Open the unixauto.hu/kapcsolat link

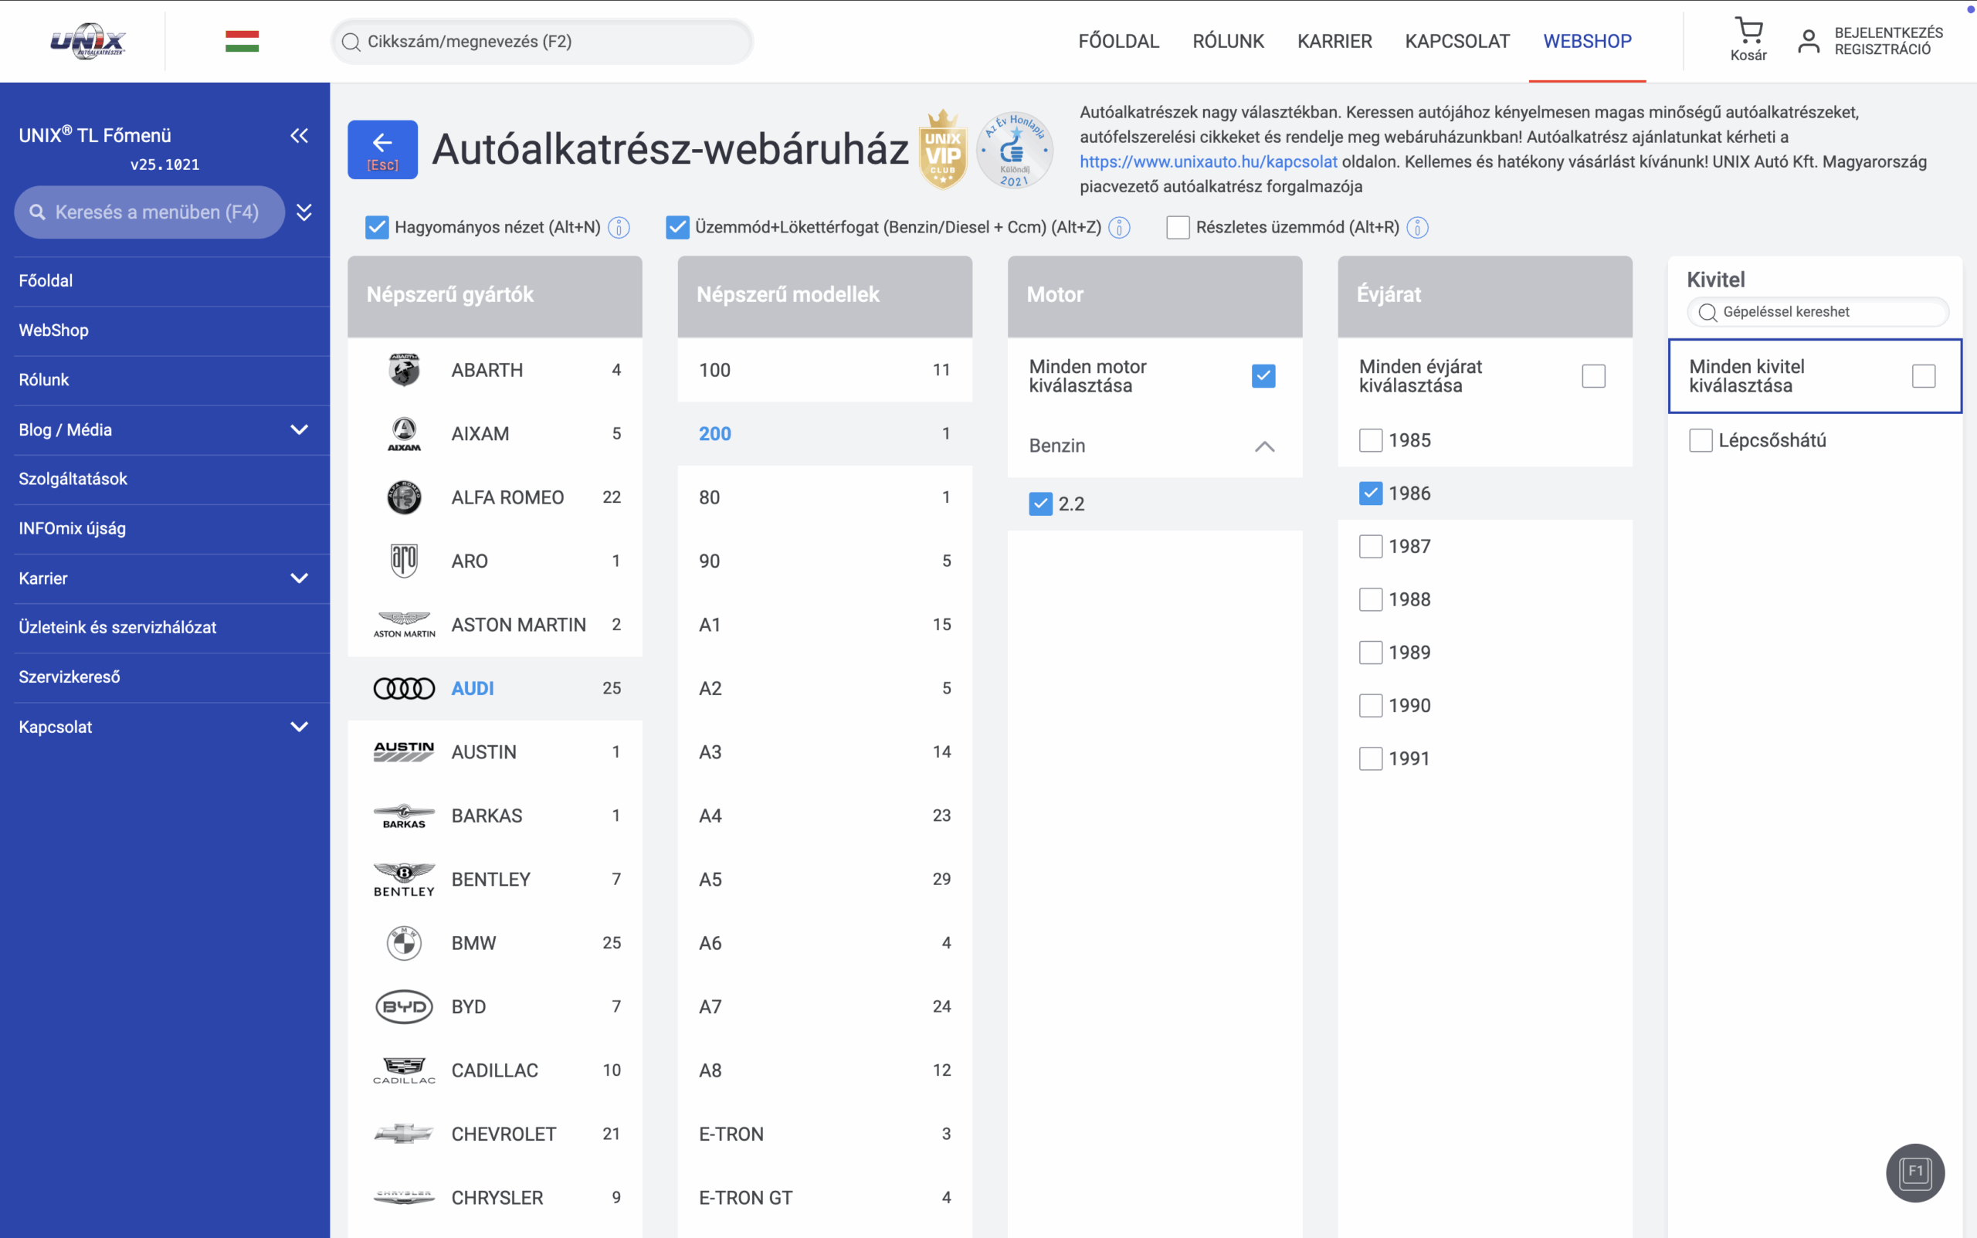click(1208, 162)
